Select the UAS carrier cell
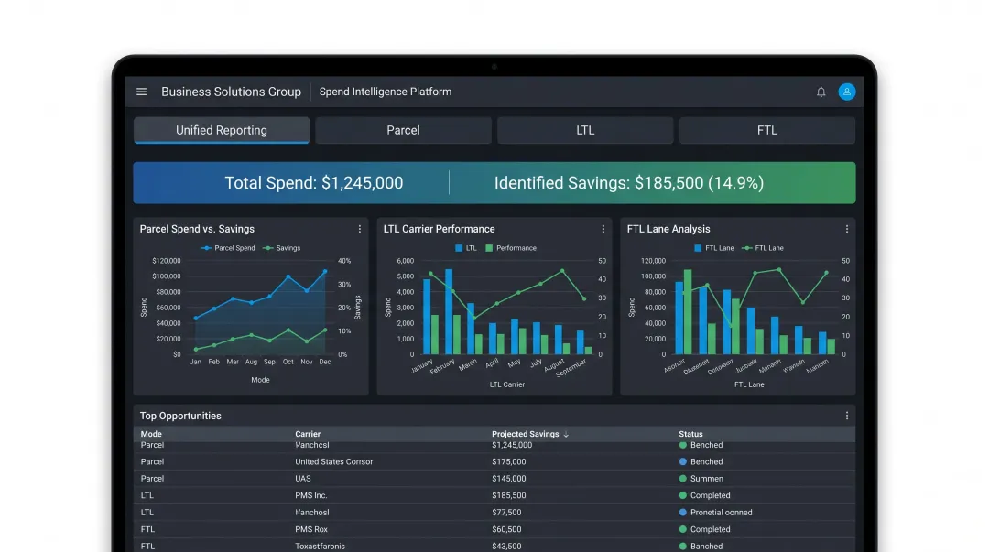 (x=303, y=479)
